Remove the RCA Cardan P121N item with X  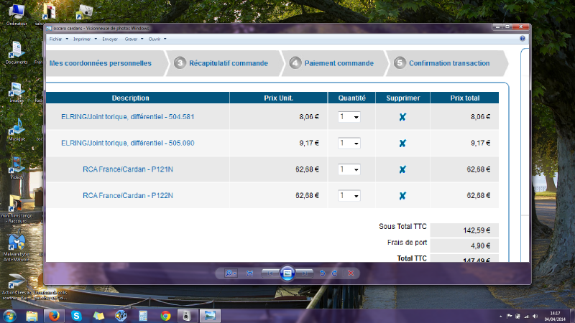tap(402, 169)
